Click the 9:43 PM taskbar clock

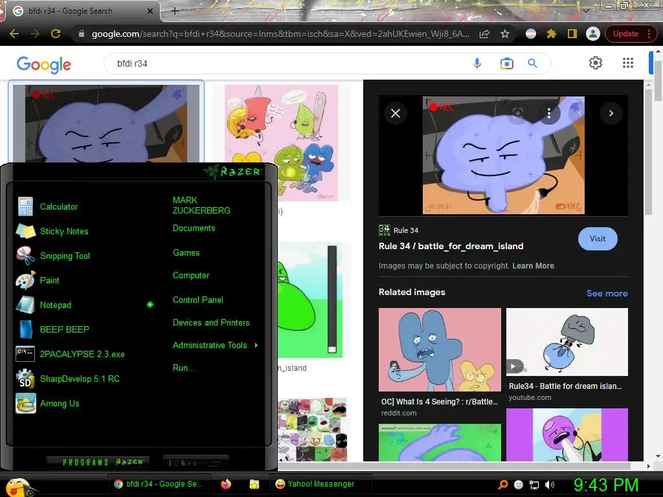[x=605, y=485]
